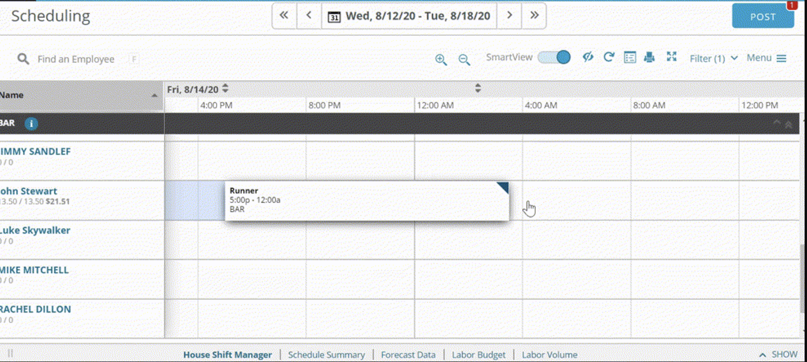Click the bottom panel drag handle icon

point(10,354)
